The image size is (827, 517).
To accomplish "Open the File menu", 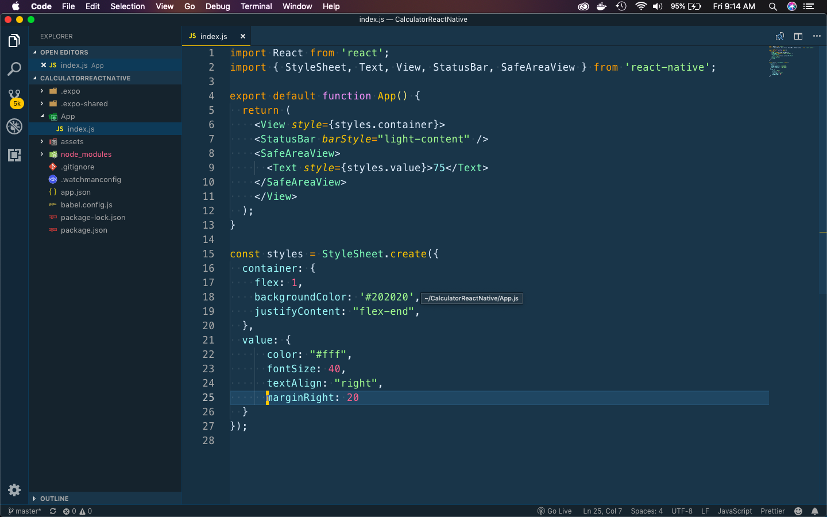I will pos(68,6).
